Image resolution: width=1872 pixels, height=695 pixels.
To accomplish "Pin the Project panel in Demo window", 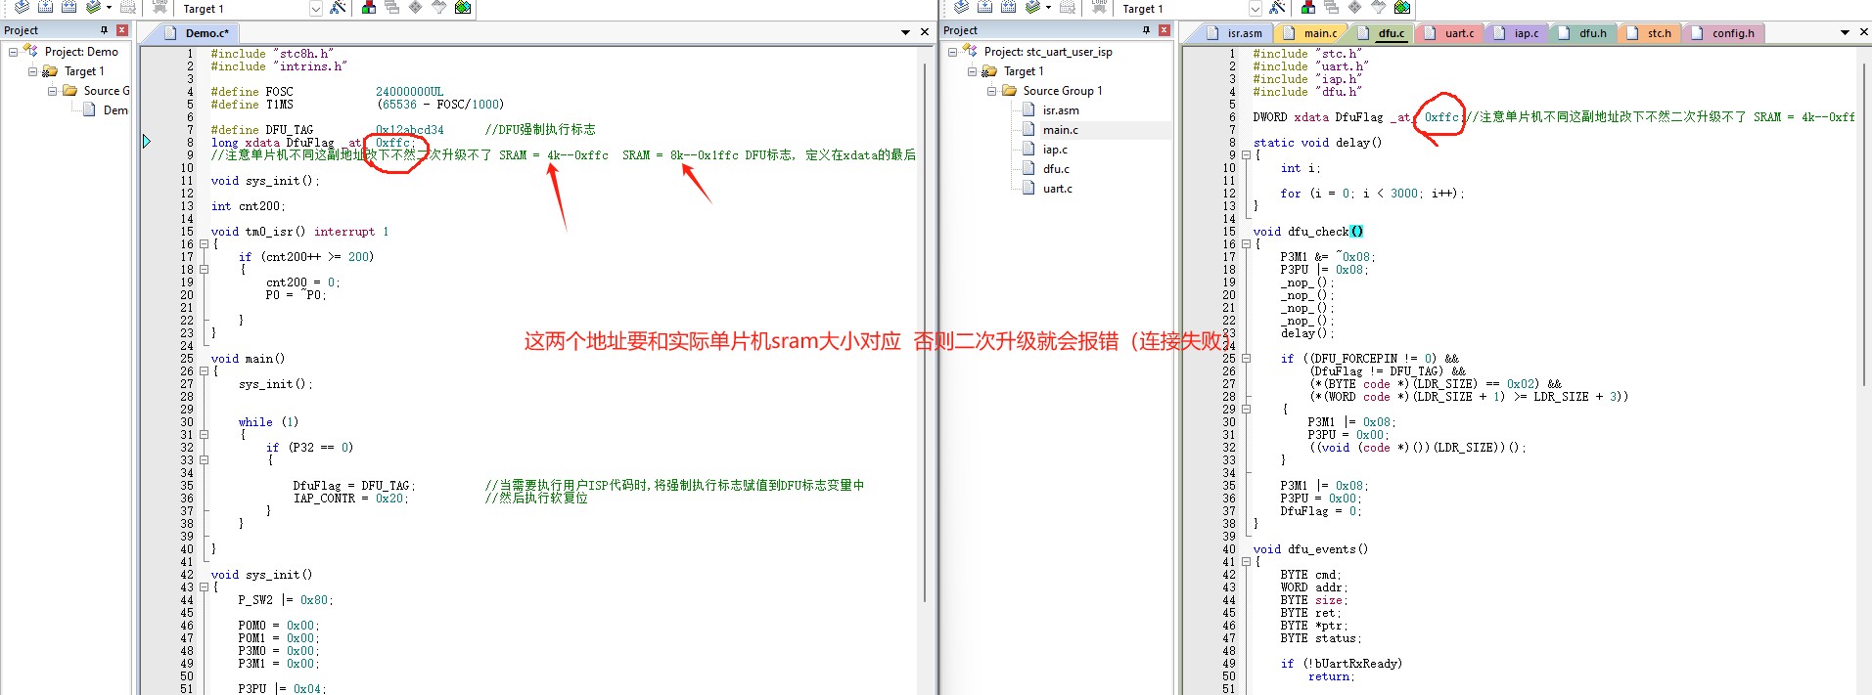I will 104,30.
